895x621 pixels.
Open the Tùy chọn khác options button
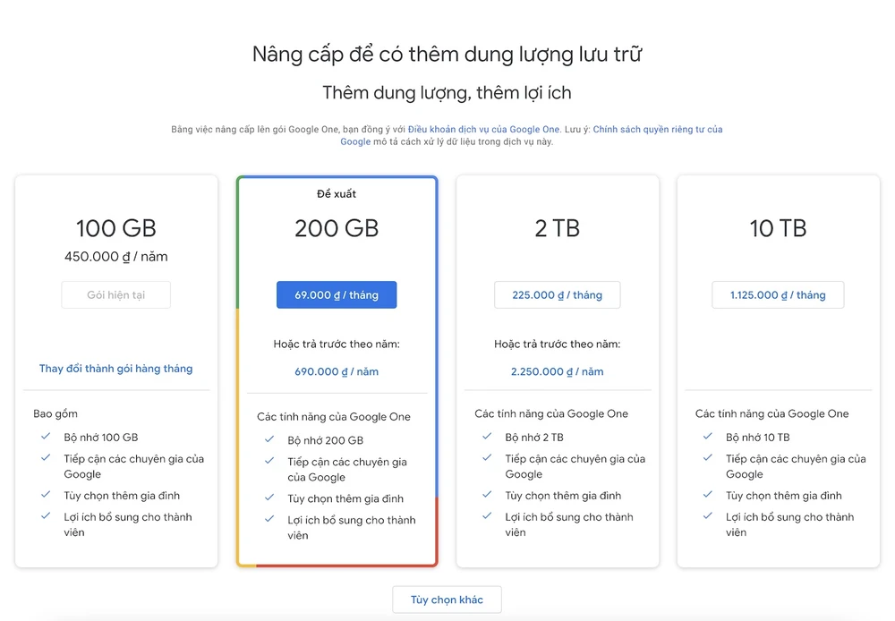click(x=447, y=600)
